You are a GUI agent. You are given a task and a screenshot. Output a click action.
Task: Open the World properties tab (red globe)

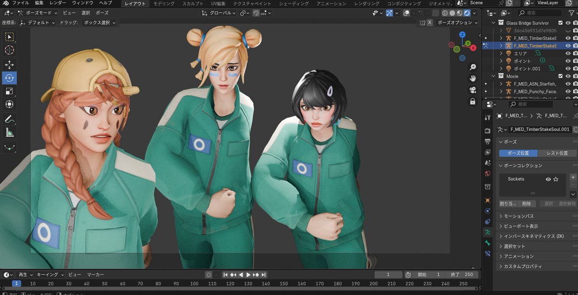488,174
